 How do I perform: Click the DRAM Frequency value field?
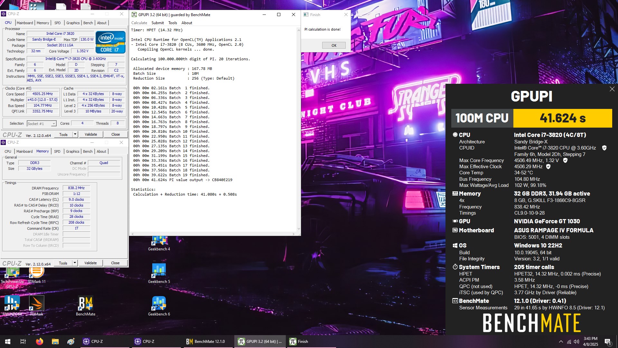click(76, 188)
